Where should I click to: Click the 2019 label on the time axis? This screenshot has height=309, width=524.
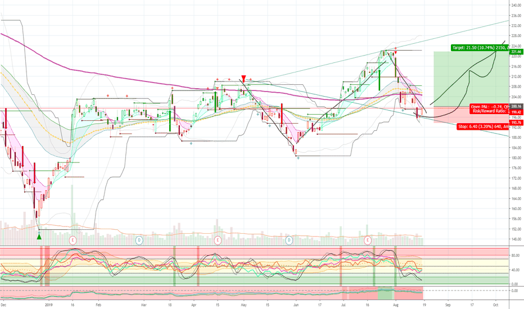coord(49,305)
